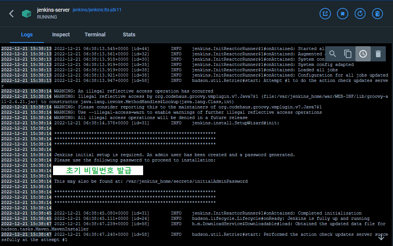Click 'Please consider reporting this' warning line
393x246 pixels.
[x=188, y=107]
